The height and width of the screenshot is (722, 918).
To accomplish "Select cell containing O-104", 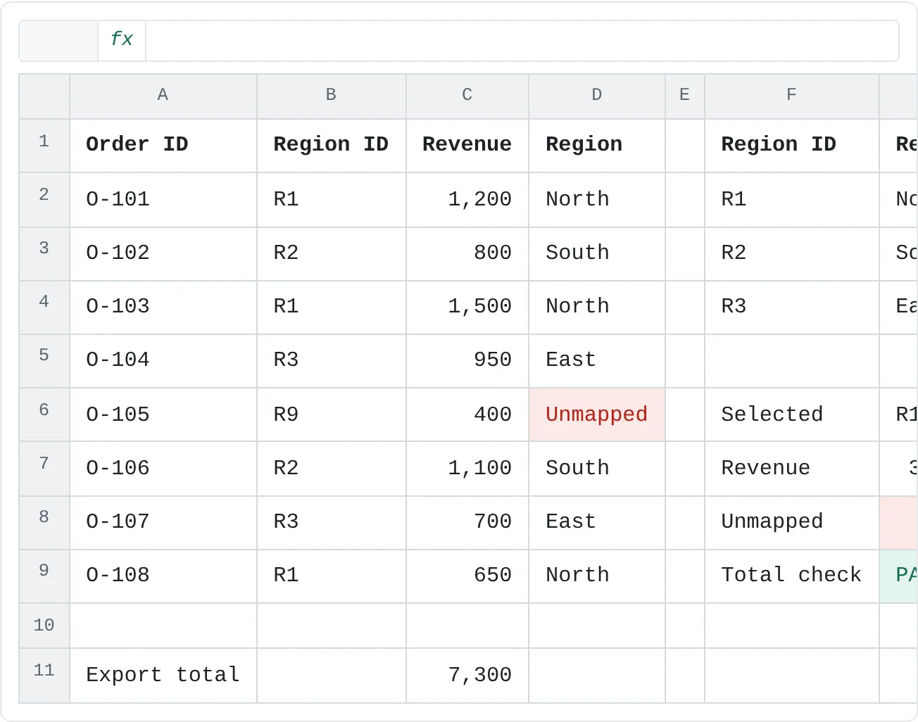I will click(x=163, y=360).
